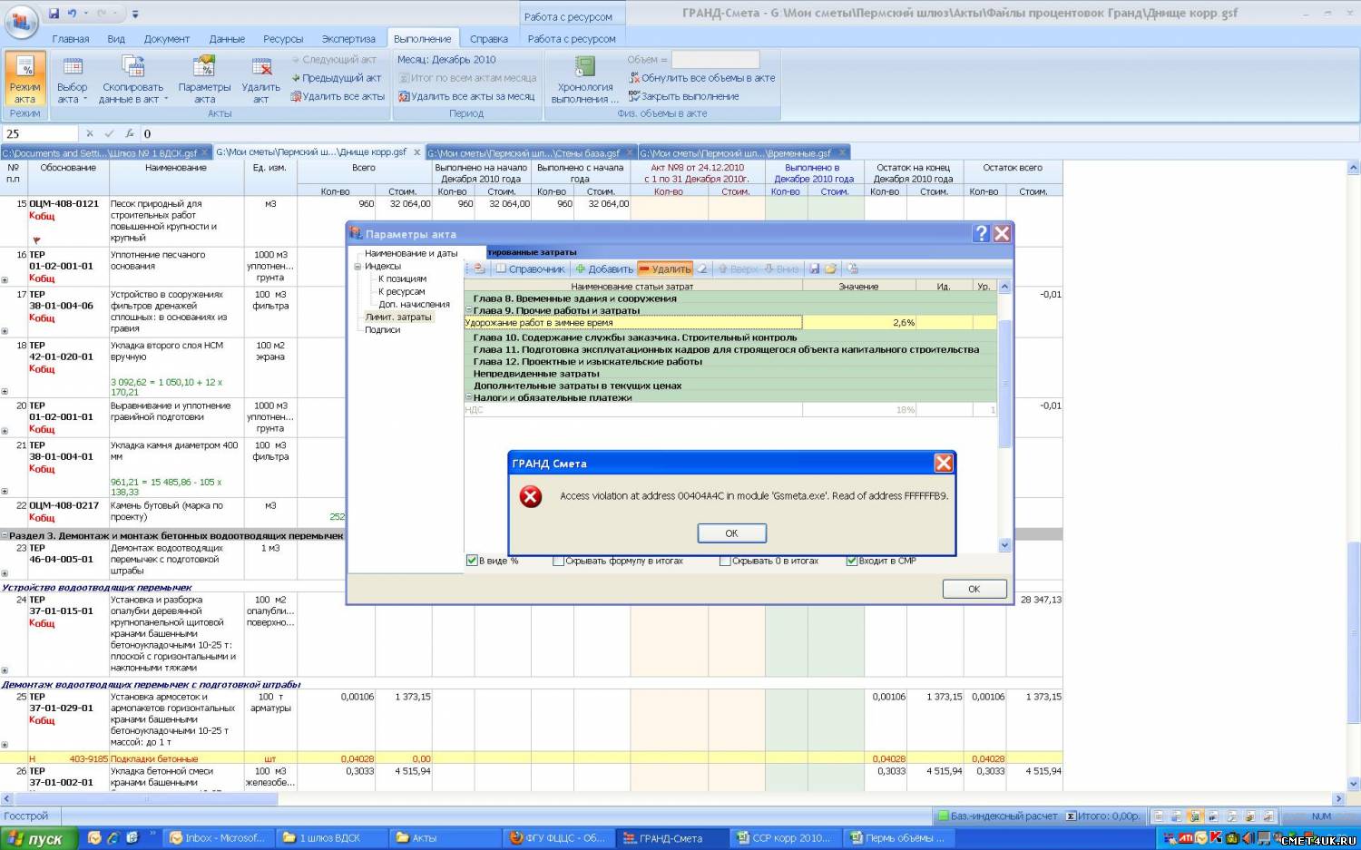Click Обнулить все объемы в акте
Image resolution: width=1361 pixels, height=850 pixels.
coord(702,78)
